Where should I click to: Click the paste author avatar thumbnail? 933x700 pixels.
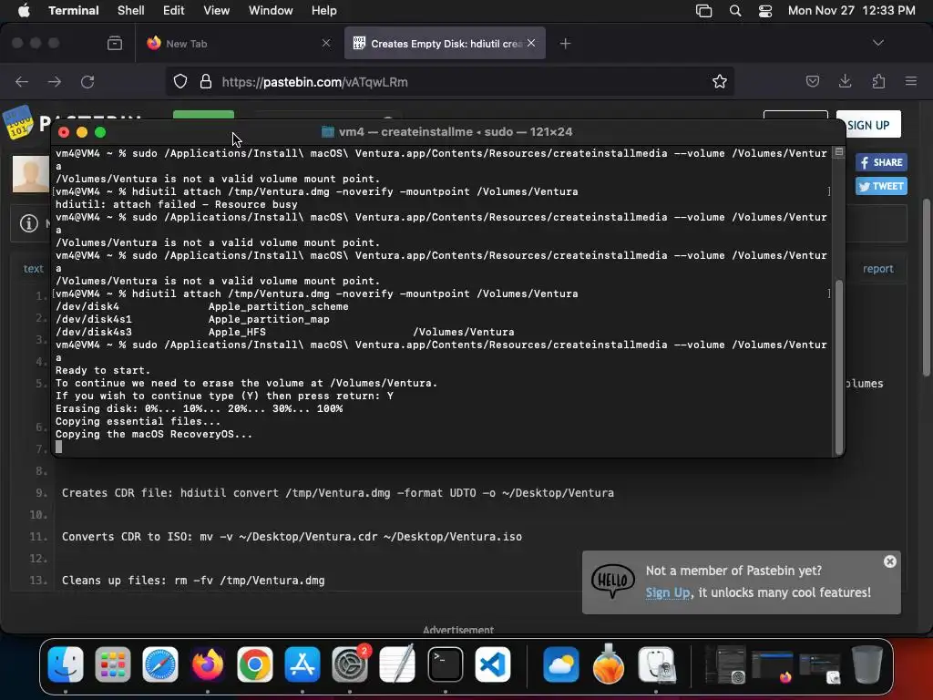click(x=31, y=174)
